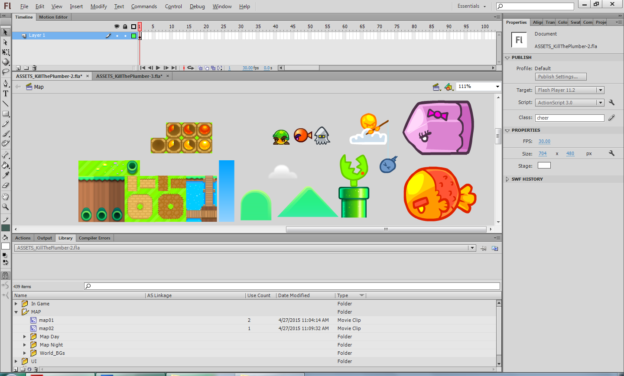This screenshot has height=376, width=624.
Task: Select the Deco tool
Action: click(6, 143)
